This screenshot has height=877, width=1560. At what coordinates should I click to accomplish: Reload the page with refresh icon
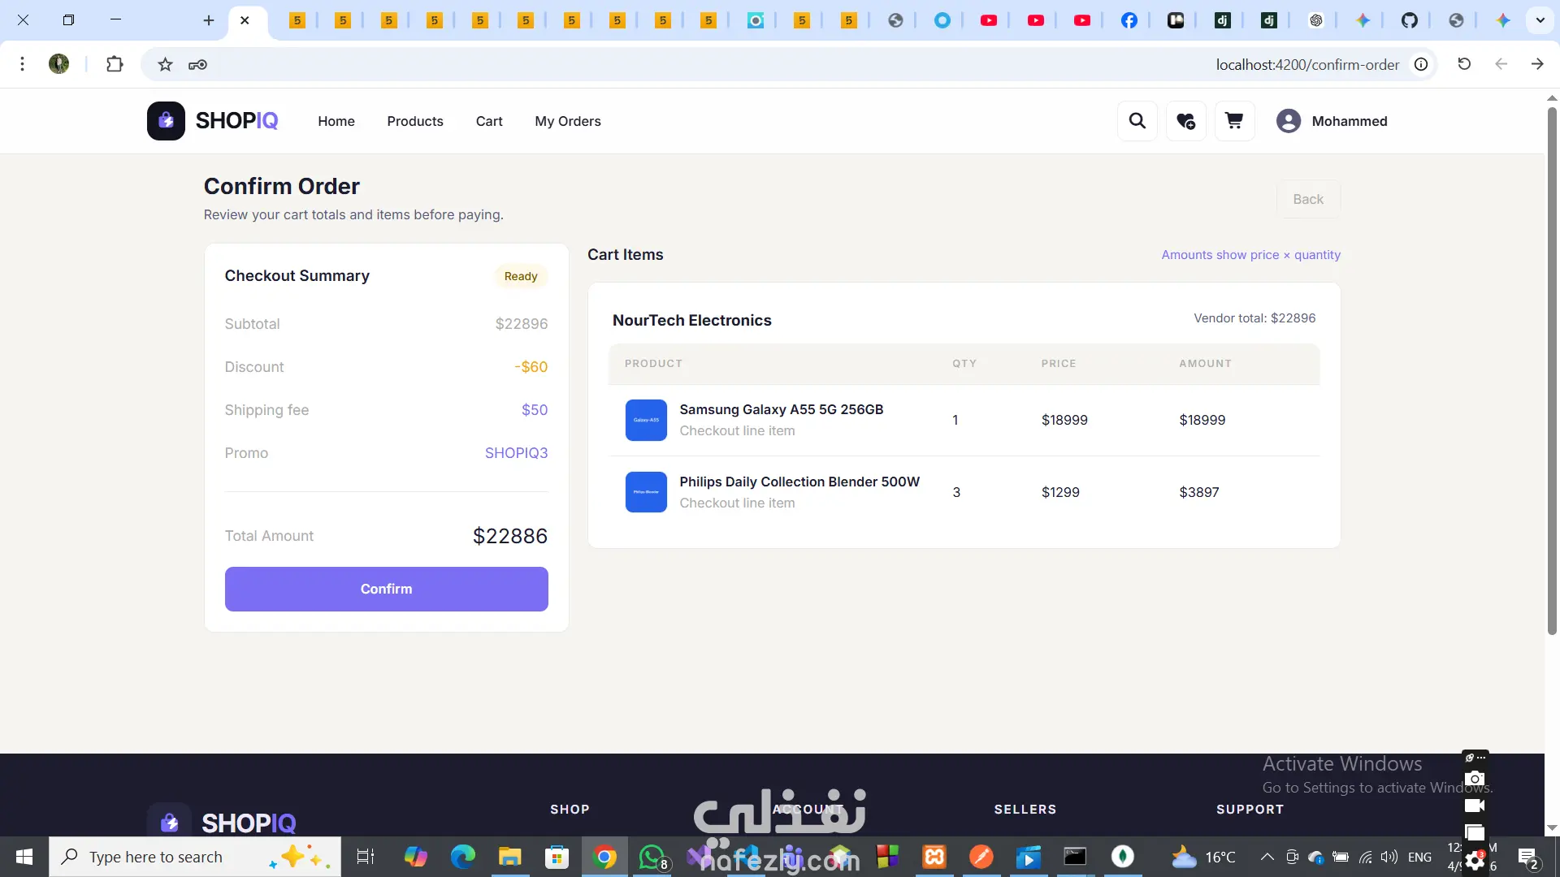[1464, 64]
